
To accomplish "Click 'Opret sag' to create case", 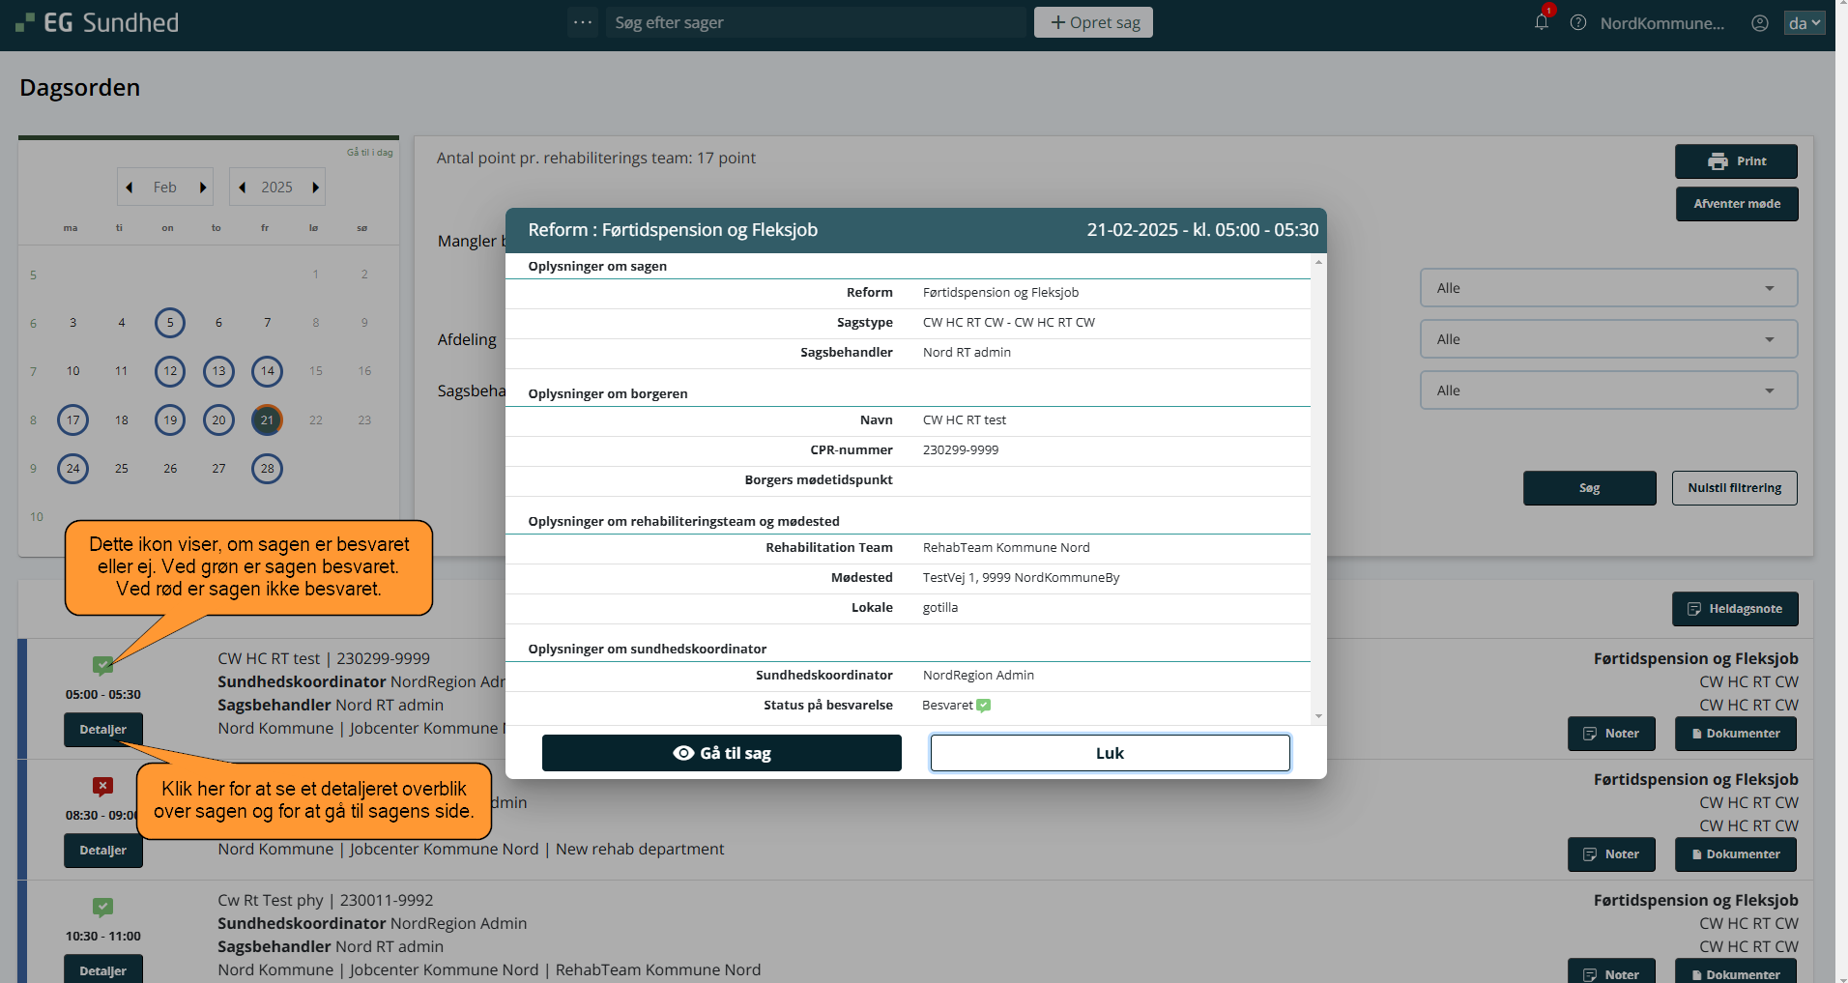I will 1093,22.
